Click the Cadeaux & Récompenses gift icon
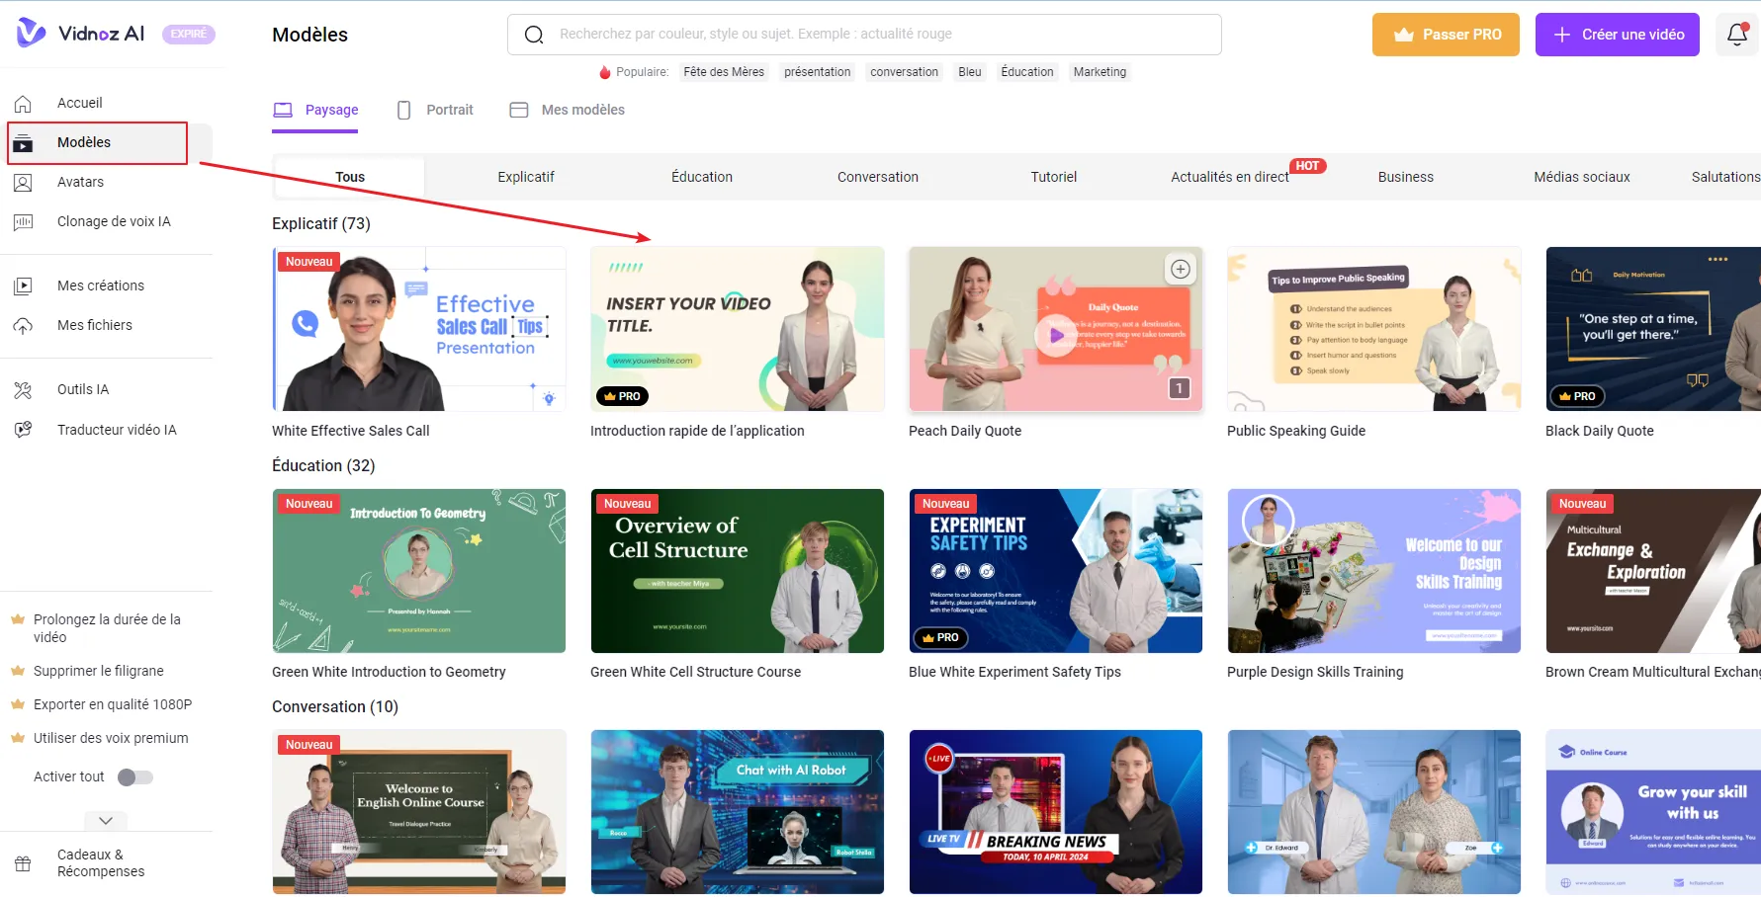 23,863
